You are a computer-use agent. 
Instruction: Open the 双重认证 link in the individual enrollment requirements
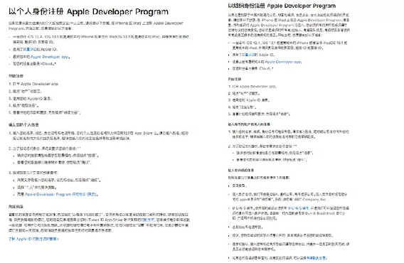[29, 49]
